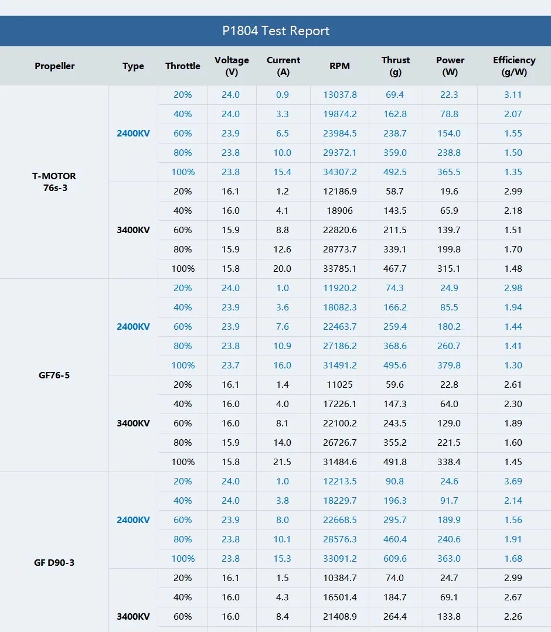Image resolution: width=551 pixels, height=632 pixels.
Task: Click the T-MOTOR 76s-3 propeller label
Action: tap(55, 182)
